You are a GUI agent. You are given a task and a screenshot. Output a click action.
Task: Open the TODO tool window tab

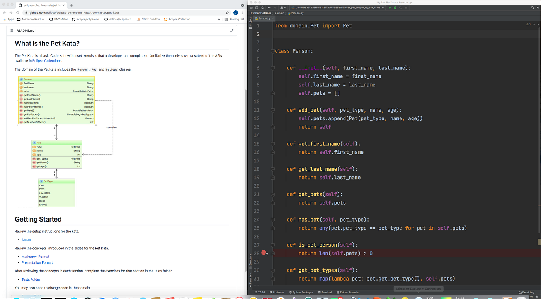(260, 292)
